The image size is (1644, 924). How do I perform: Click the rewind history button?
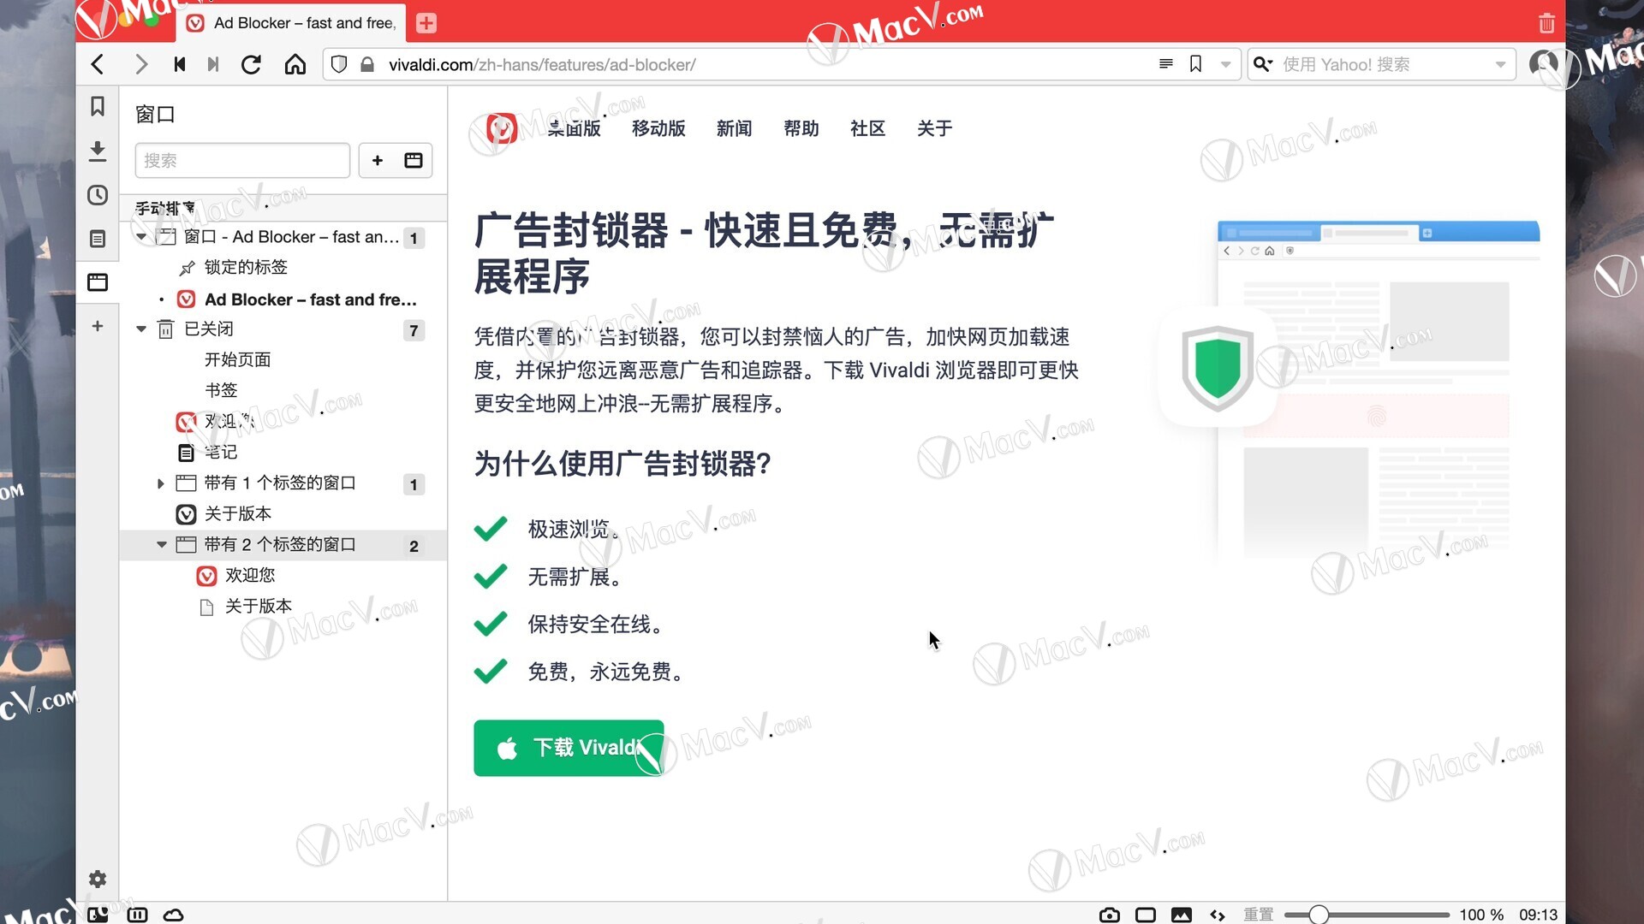click(x=180, y=64)
